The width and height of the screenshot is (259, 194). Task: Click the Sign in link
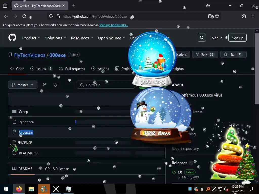[217, 38]
